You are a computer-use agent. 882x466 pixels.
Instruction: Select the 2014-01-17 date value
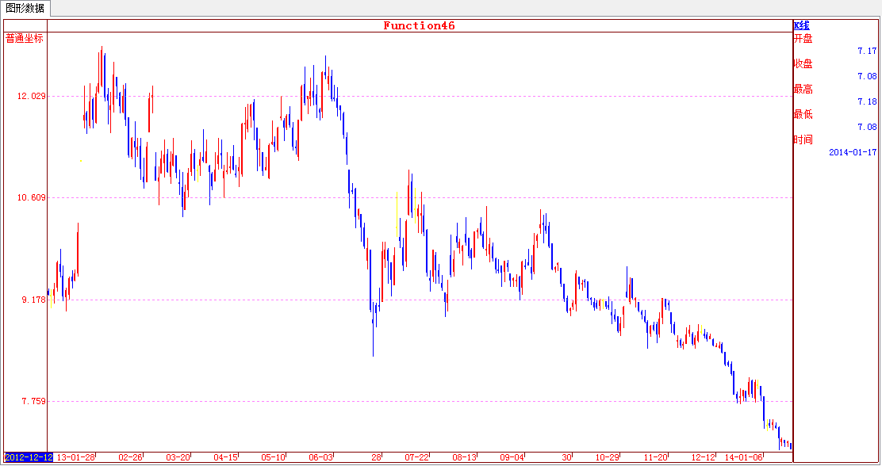pos(853,152)
